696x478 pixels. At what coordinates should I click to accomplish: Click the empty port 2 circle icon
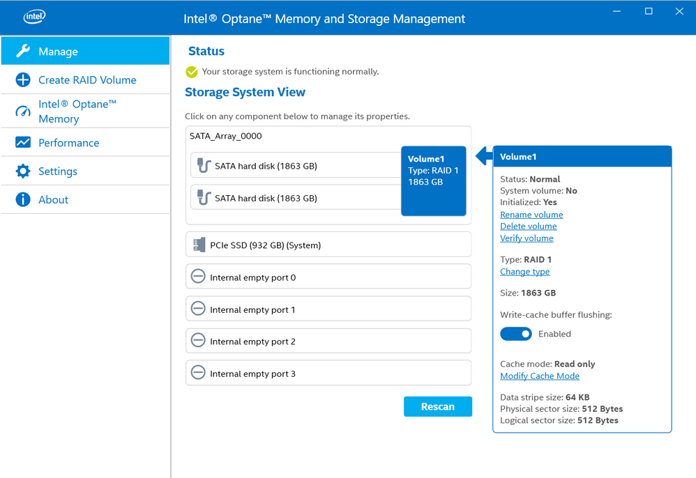(x=198, y=340)
